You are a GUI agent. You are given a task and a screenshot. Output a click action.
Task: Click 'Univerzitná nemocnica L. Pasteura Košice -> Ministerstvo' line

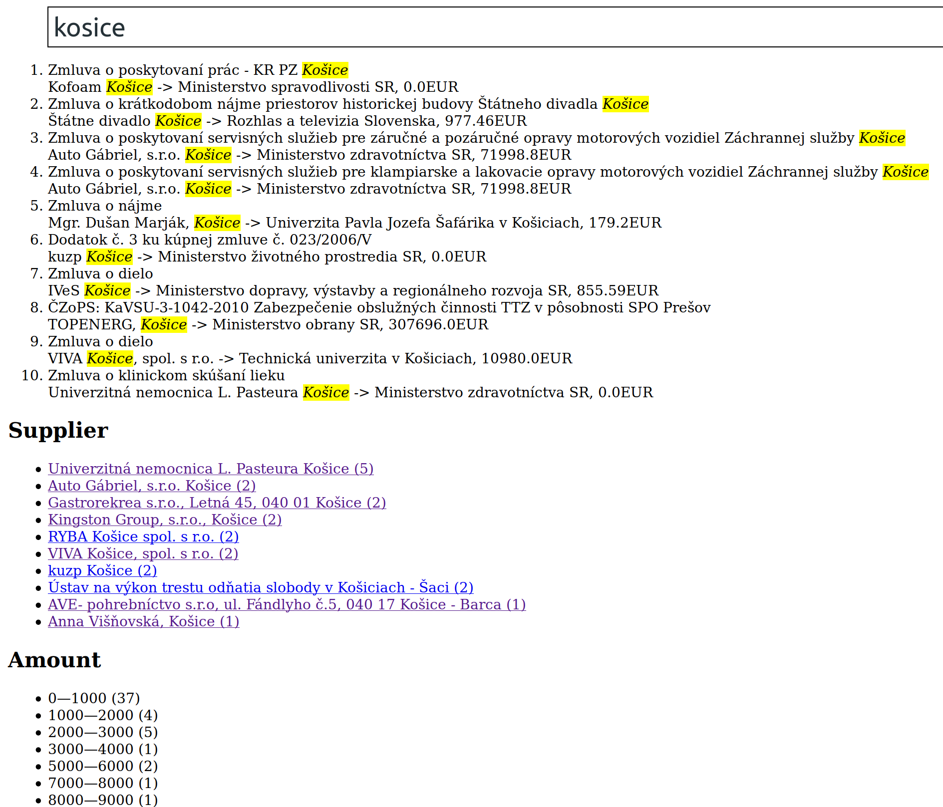pos(350,392)
